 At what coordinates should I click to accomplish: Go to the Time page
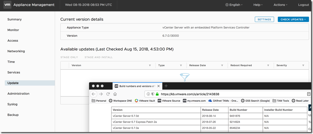11,62
